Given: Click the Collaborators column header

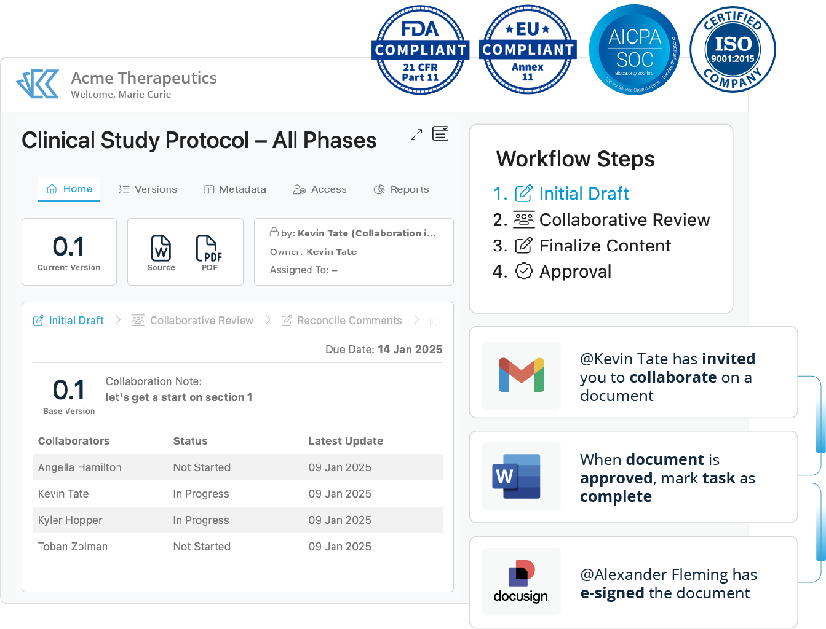Looking at the screenshot, I should (x=74, y=441).
